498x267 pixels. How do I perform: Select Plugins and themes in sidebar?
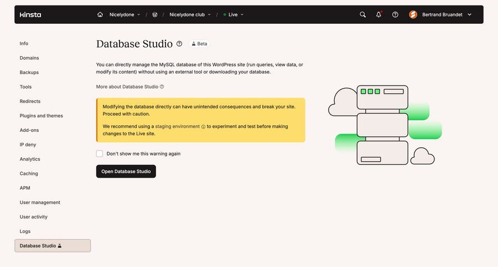[x=41, y=116]
